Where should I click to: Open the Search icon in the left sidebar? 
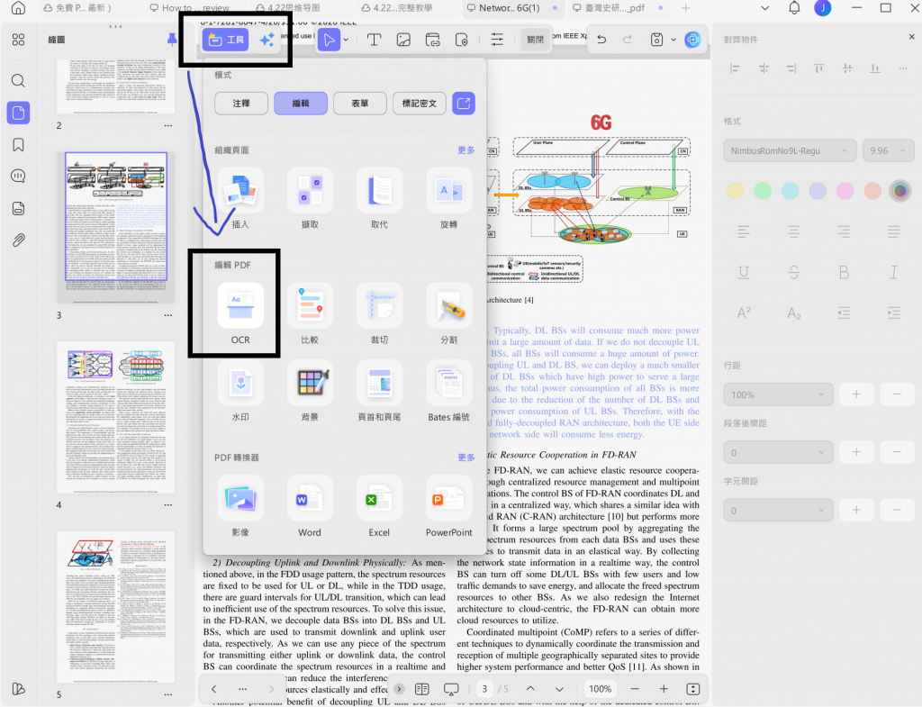[18, 80]
